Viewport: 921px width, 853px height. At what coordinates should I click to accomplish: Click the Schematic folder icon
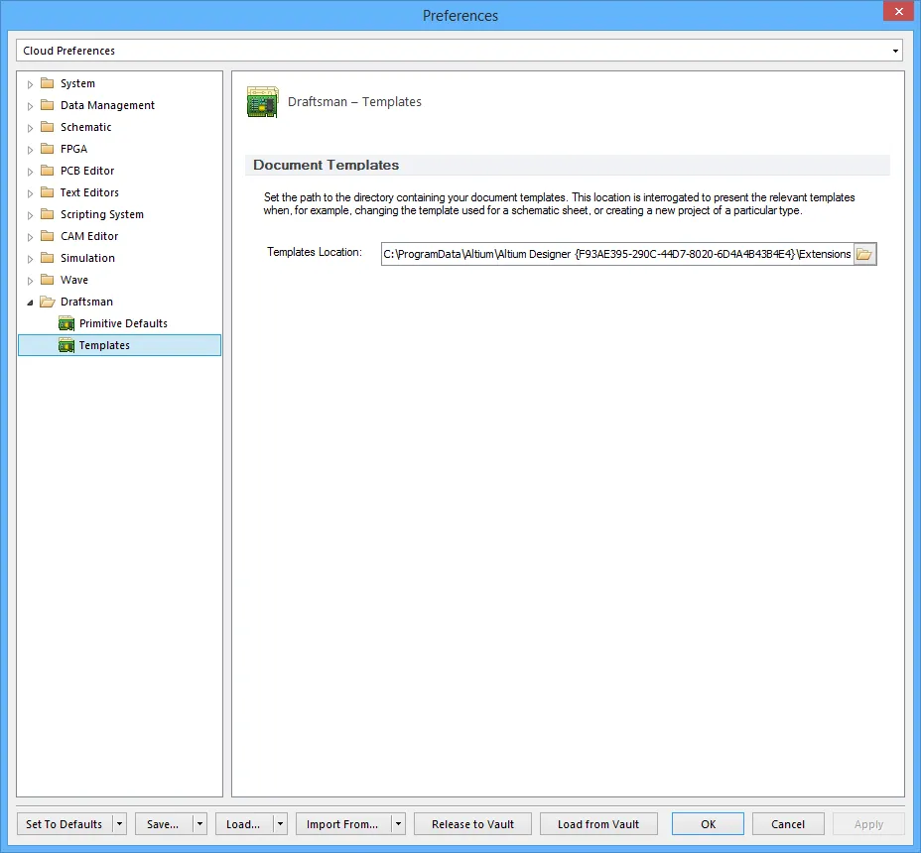48,127
